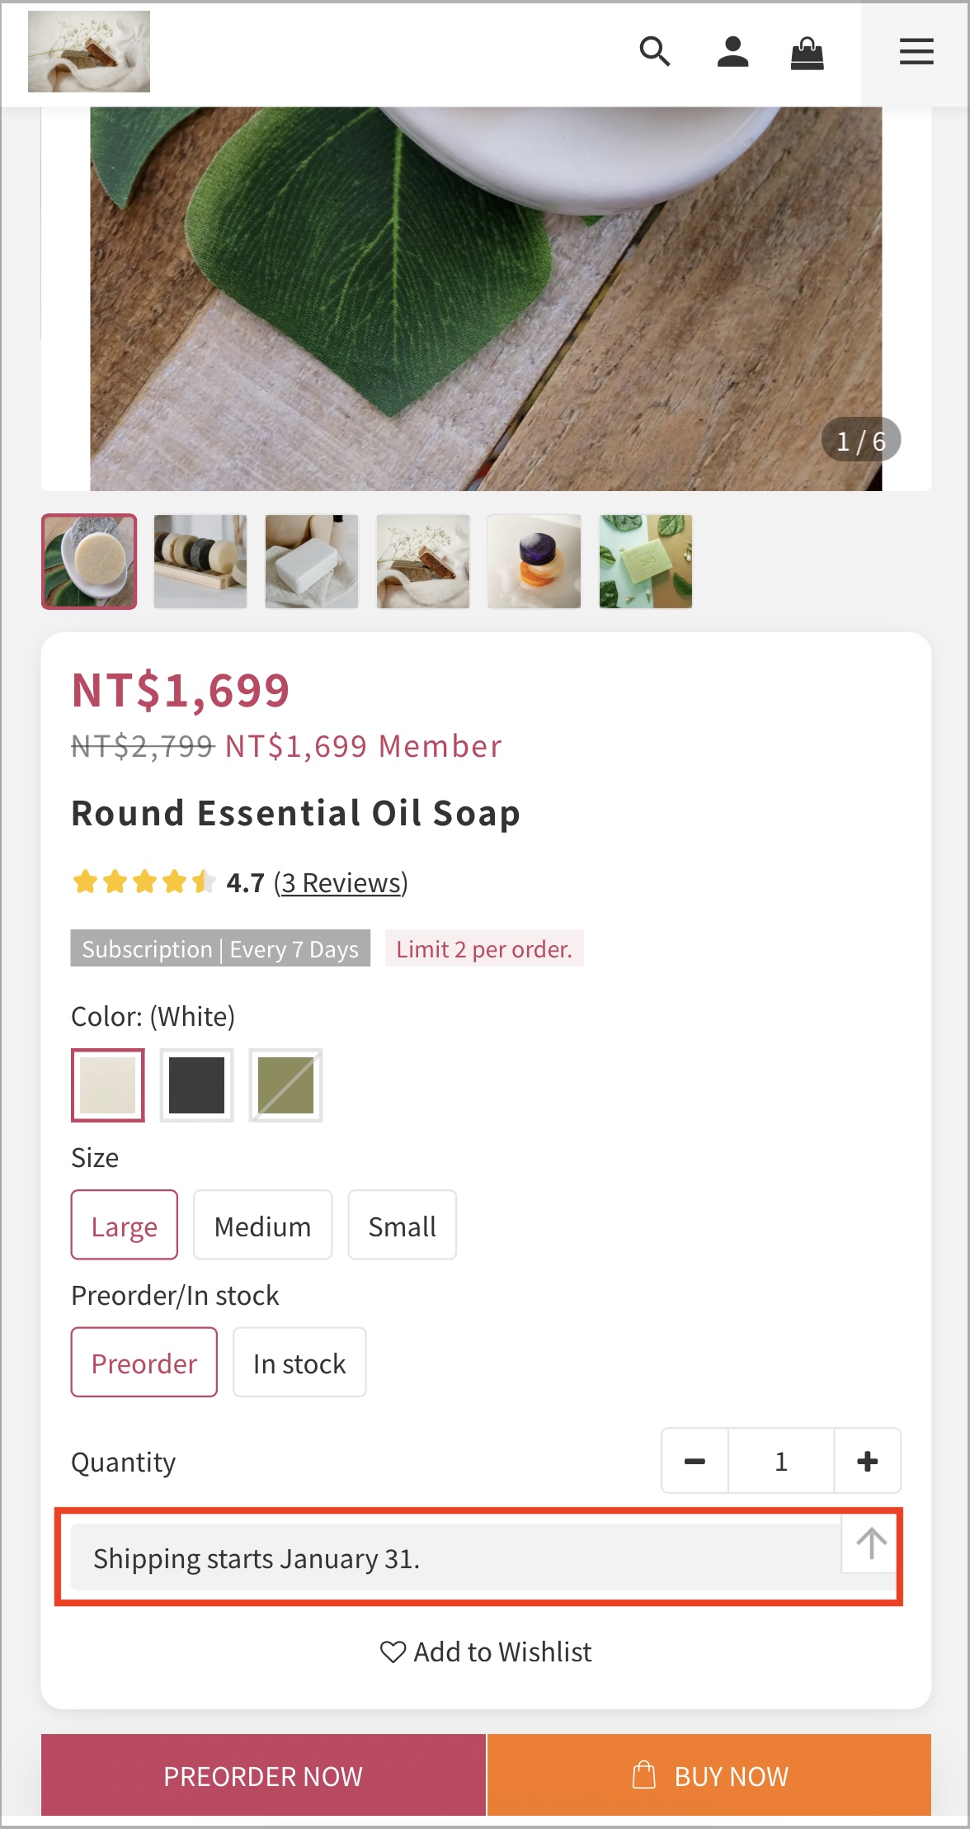This screenshot has width=970, height=1829.
Task: Increase quantity with plus button
Action: [x=868, y=1461]
